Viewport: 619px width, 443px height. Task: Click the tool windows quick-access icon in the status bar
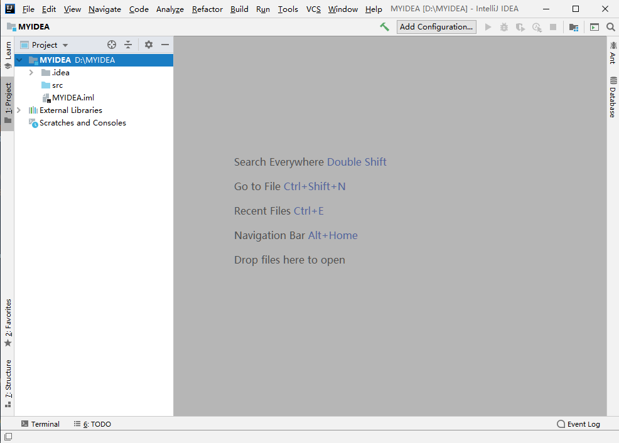click(x=8, y=437)
